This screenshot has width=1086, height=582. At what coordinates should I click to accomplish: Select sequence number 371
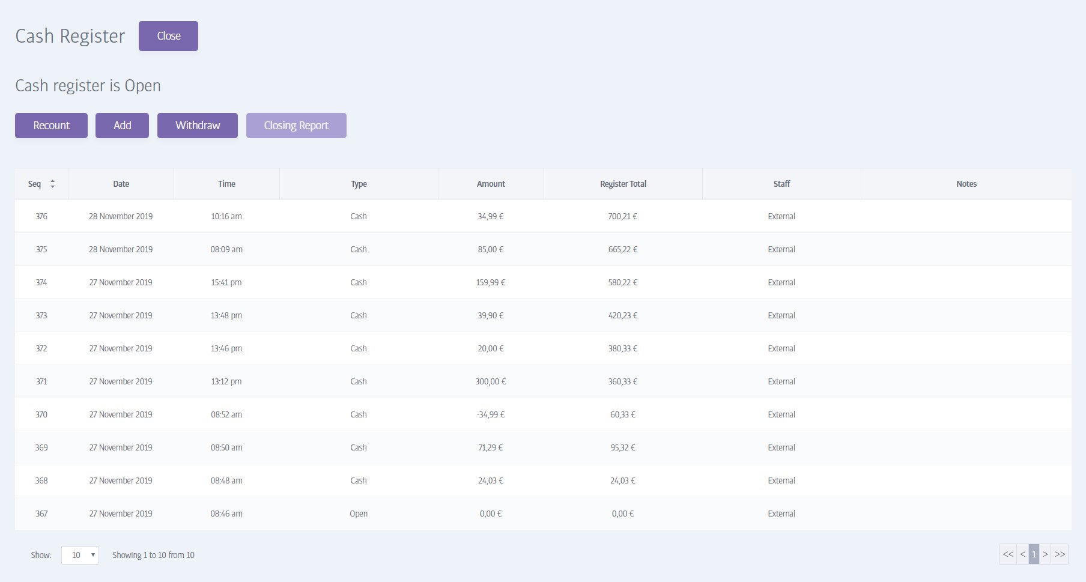41,381
